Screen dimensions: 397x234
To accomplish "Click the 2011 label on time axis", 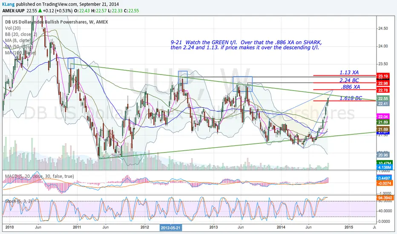I will (x=77, y=227).
